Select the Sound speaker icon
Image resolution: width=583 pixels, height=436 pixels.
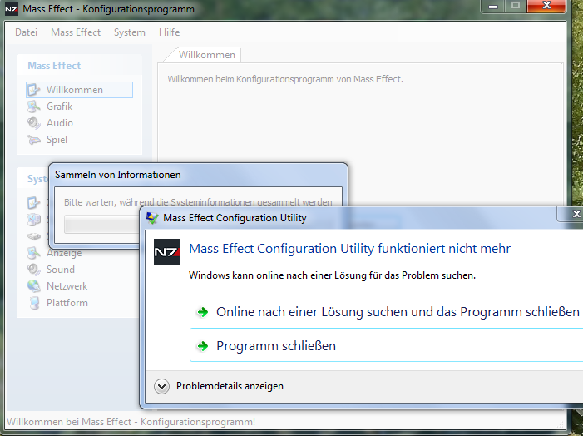[34, 270]
